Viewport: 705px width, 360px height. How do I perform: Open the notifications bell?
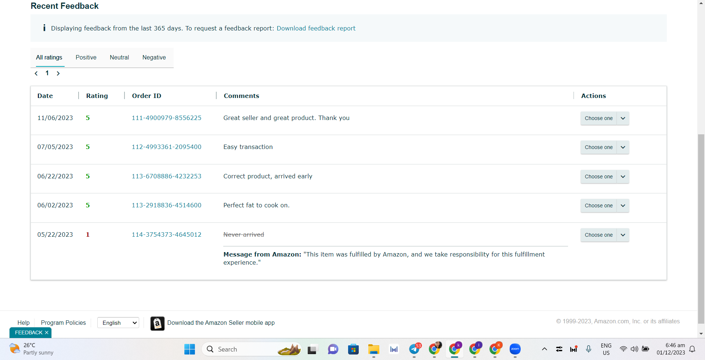tap(692, 349)
